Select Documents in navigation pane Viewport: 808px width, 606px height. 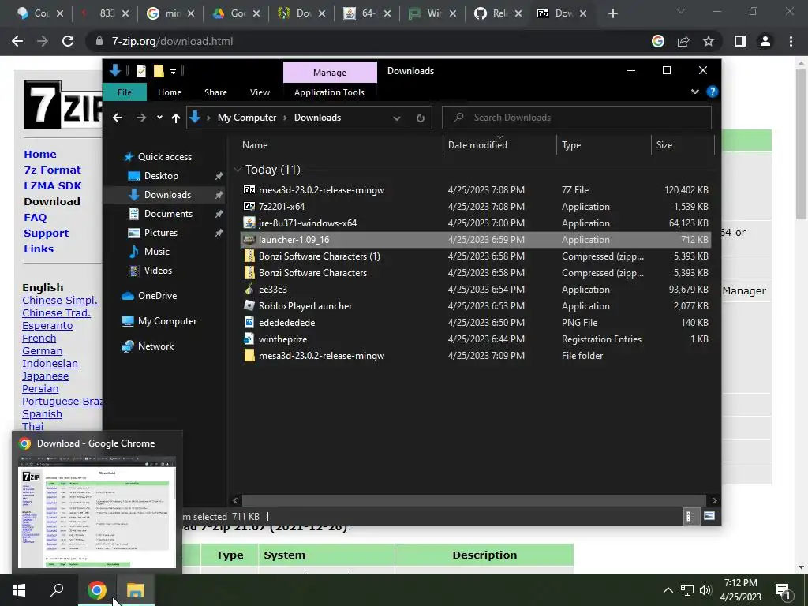[168, 213]
